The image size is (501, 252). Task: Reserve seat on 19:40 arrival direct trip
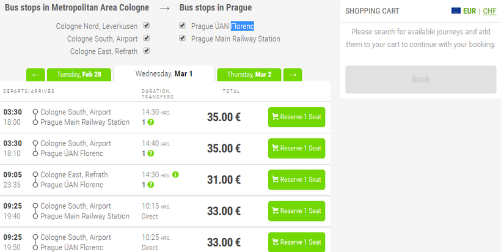[x=296, y=211]
